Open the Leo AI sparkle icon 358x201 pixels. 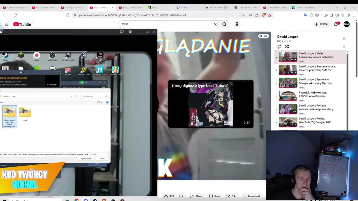(x=343, y=15)
